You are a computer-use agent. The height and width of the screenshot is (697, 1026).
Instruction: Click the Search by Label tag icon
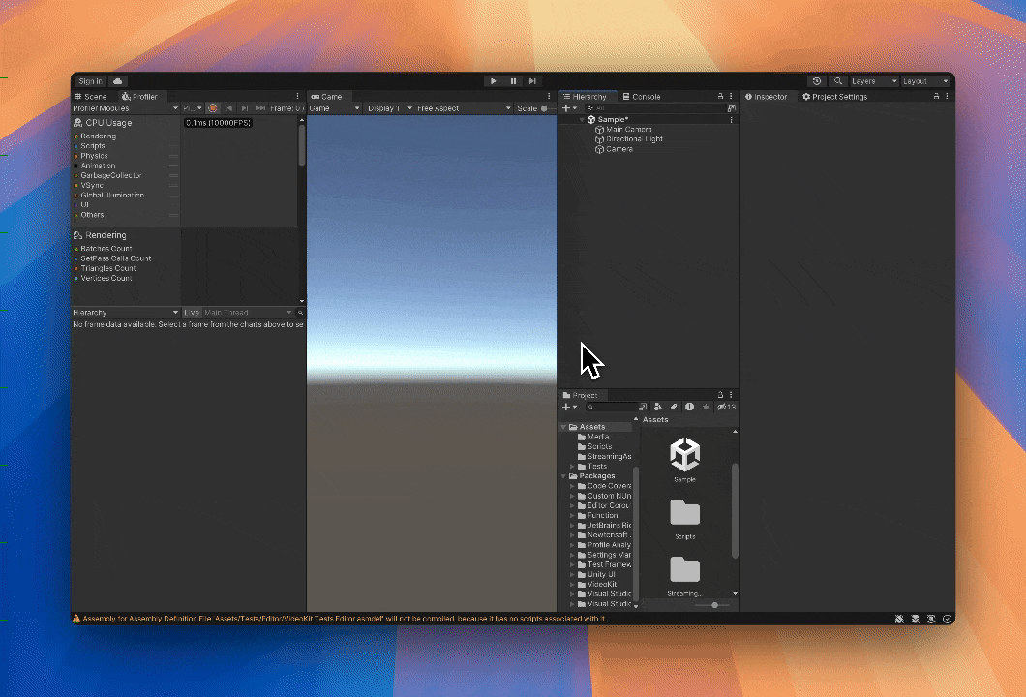[674, 407]
